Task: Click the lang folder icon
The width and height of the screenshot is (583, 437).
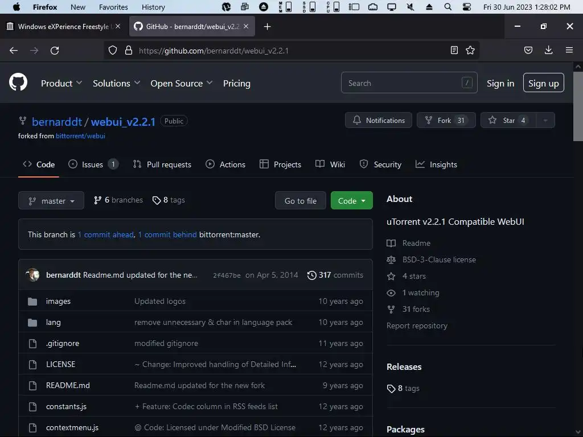Action: click(32, 323)
